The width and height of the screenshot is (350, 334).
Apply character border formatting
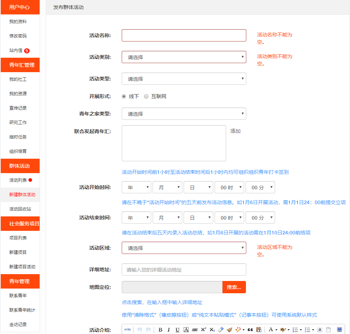[186, 330]
